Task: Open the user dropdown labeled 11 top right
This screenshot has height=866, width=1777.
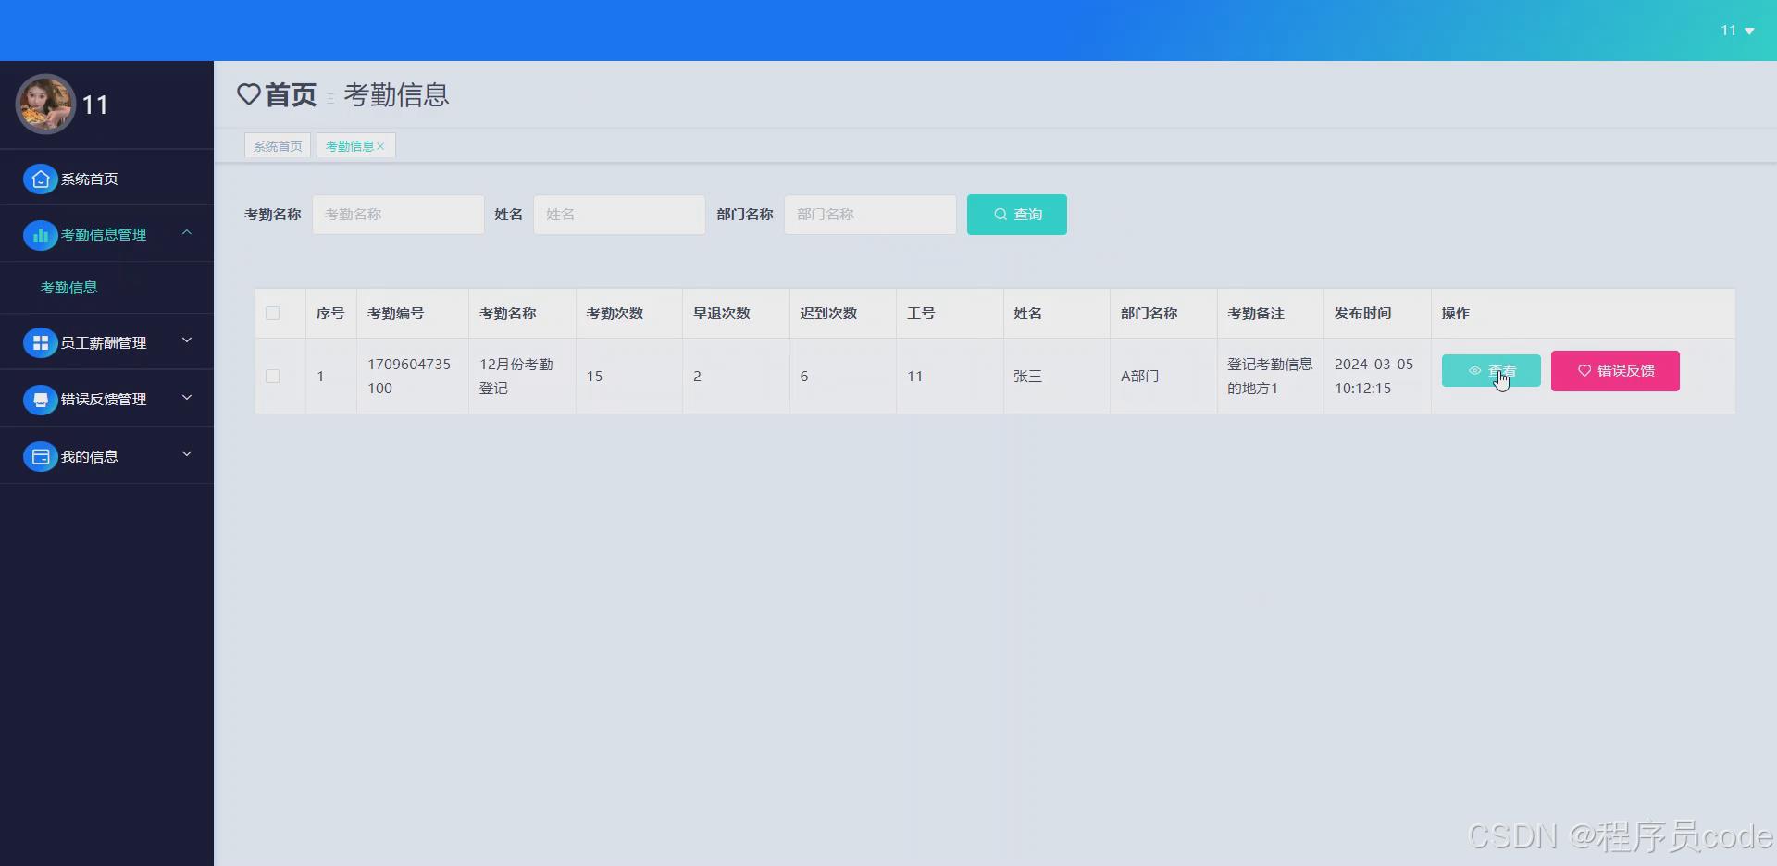Action: 1738,30
